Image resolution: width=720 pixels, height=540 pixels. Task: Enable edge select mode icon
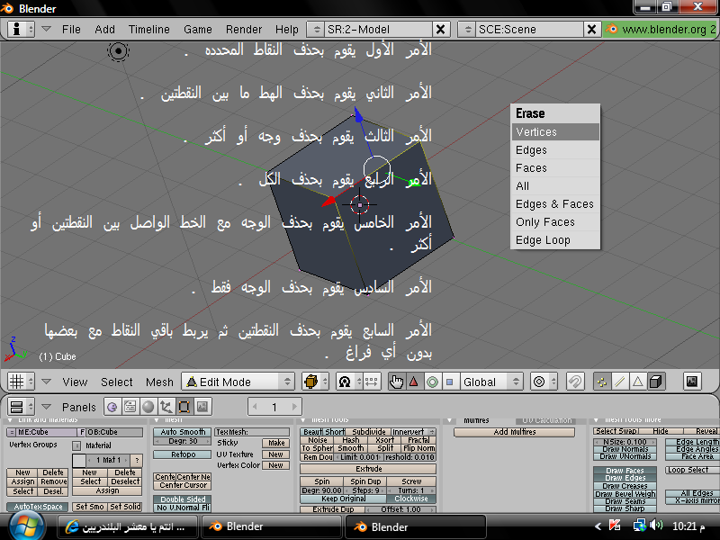click(x=620, y=382)
